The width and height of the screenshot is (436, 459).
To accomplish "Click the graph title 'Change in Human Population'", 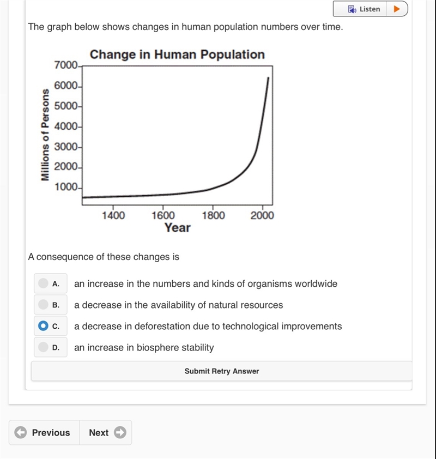I will pyautogui.click(x=177, y=55).
